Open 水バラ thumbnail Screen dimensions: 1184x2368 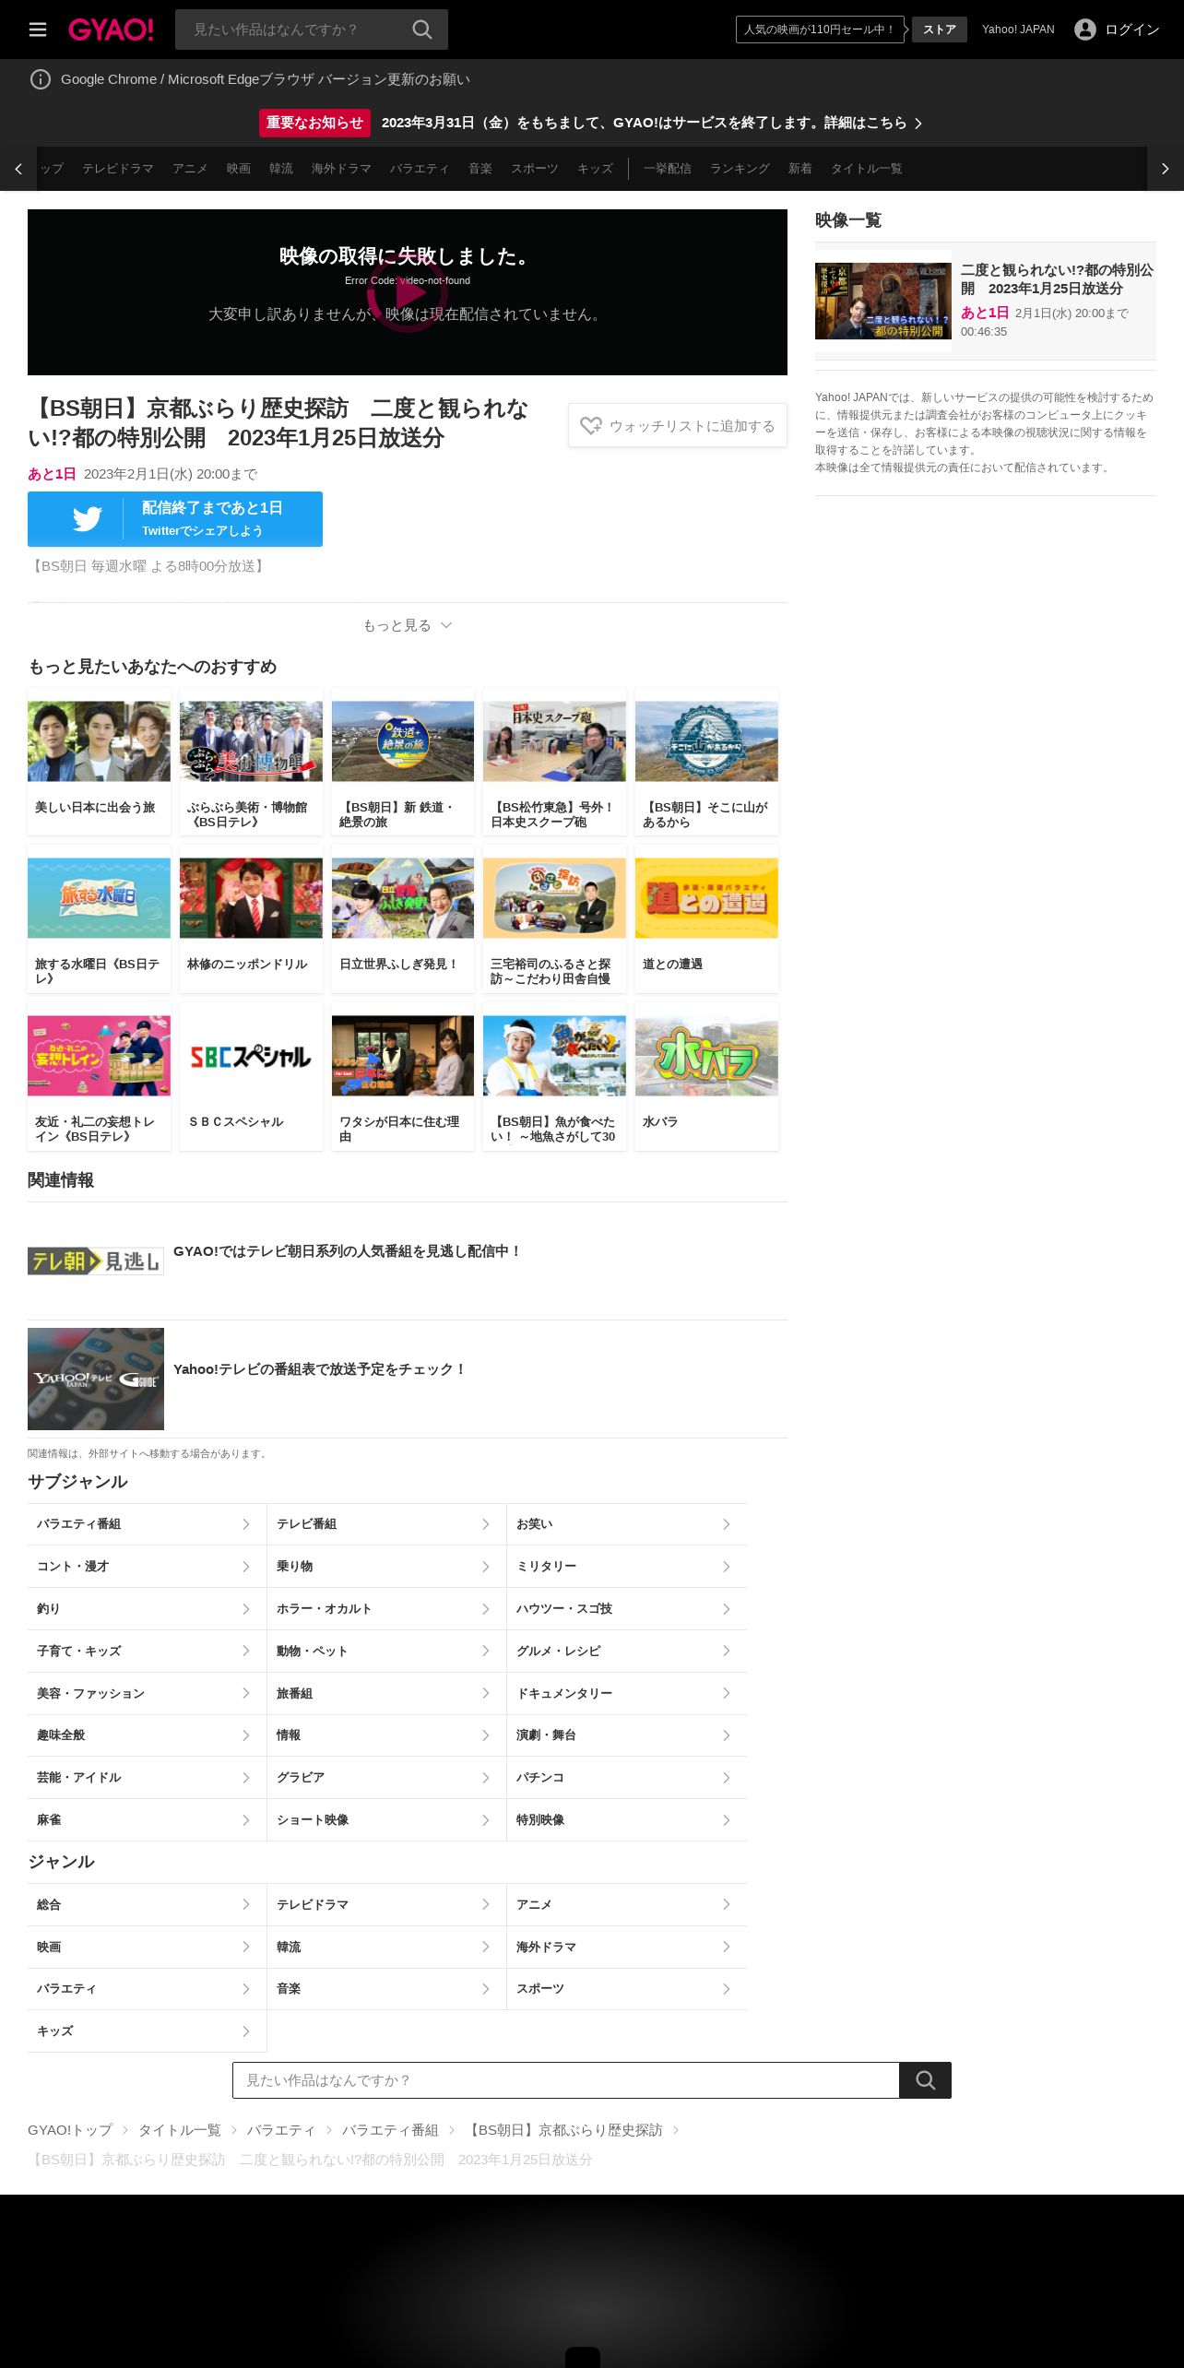tap(706, 1056)
